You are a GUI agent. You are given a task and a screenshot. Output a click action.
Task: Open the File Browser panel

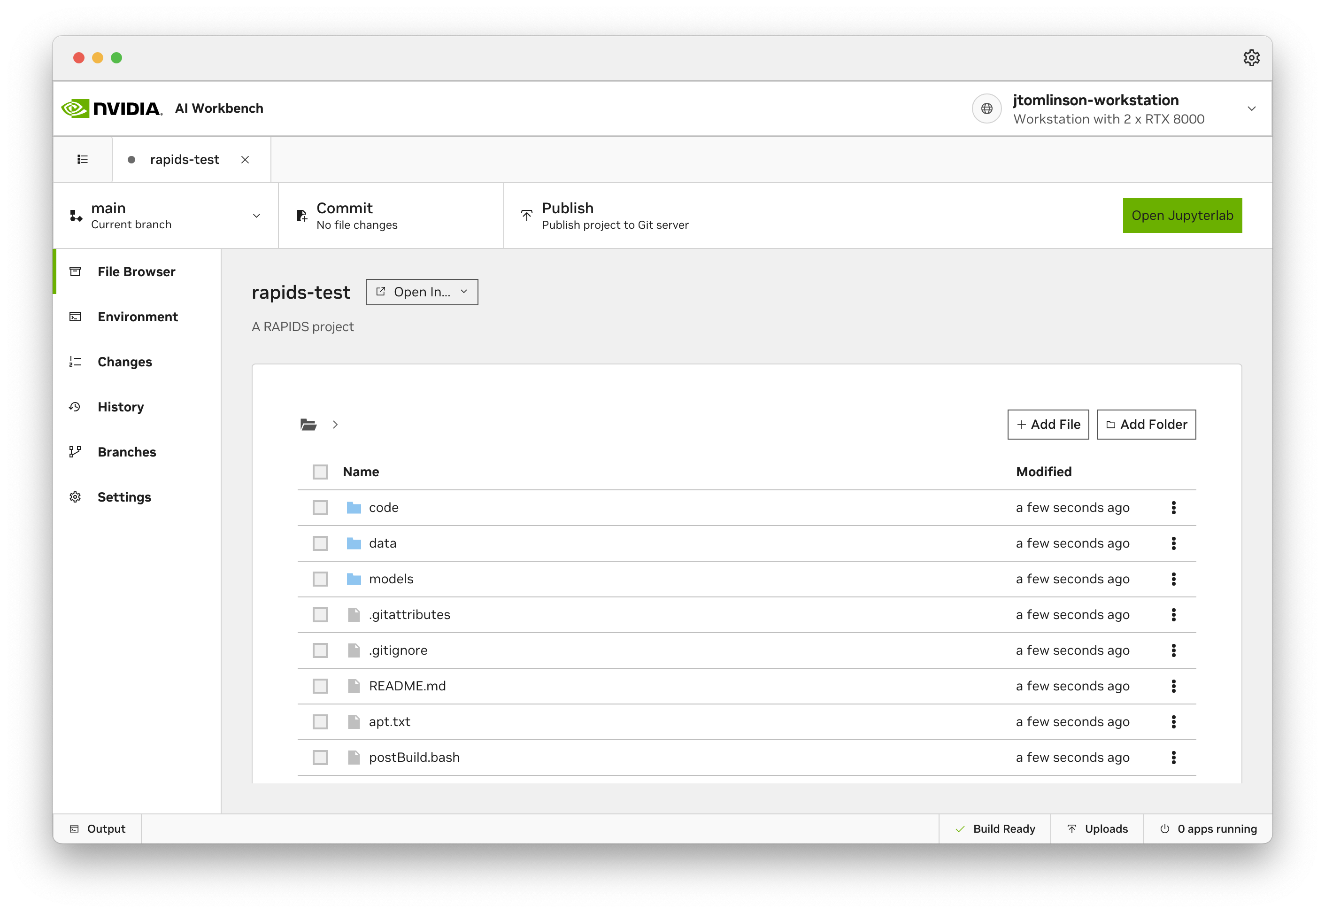[136, 271]
